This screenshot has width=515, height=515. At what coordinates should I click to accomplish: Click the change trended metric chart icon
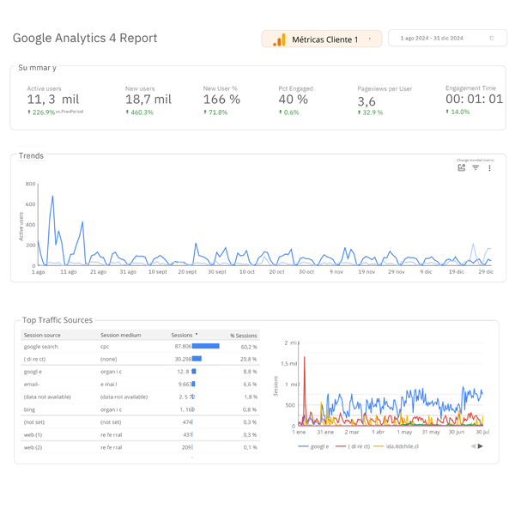(x=462, y=168)
